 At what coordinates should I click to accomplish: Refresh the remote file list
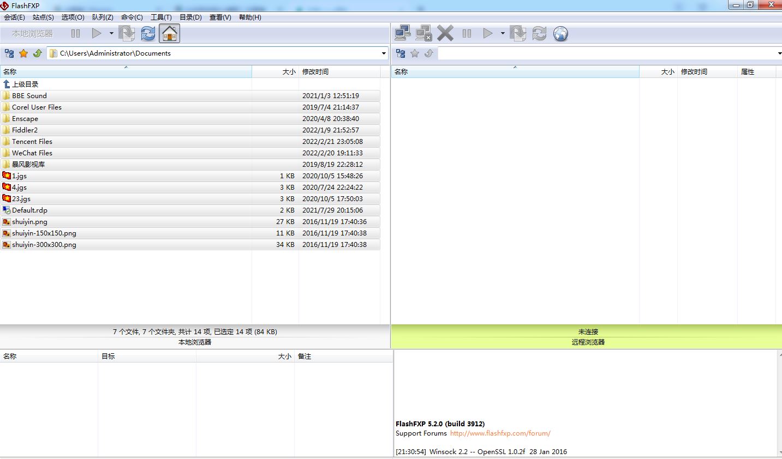pyautogui.click(x=539, y=34)
